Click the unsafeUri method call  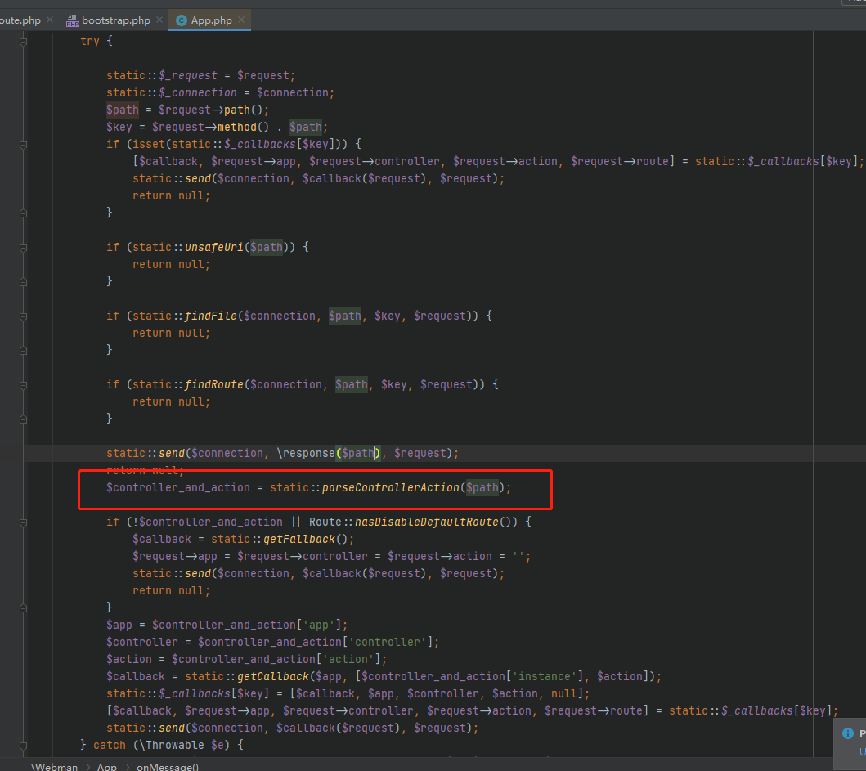(213, 248)
